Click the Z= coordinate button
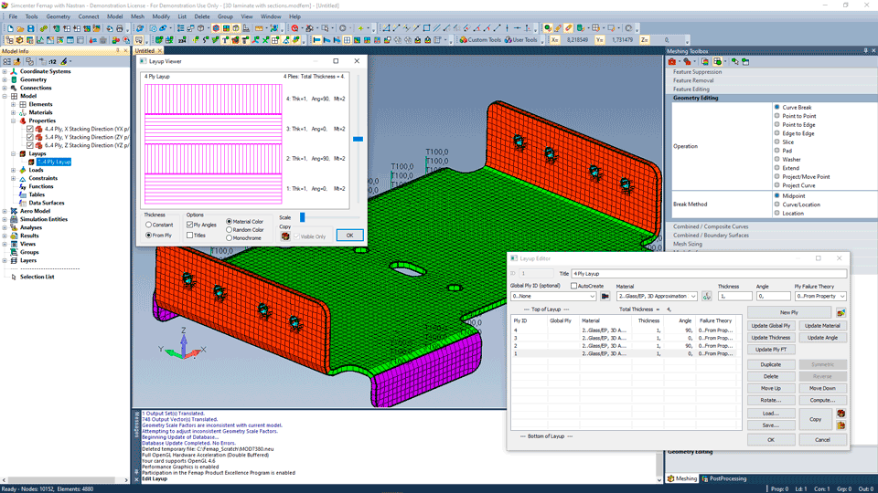The width and height of the screenshot is (878, 493). coord(645,39)
